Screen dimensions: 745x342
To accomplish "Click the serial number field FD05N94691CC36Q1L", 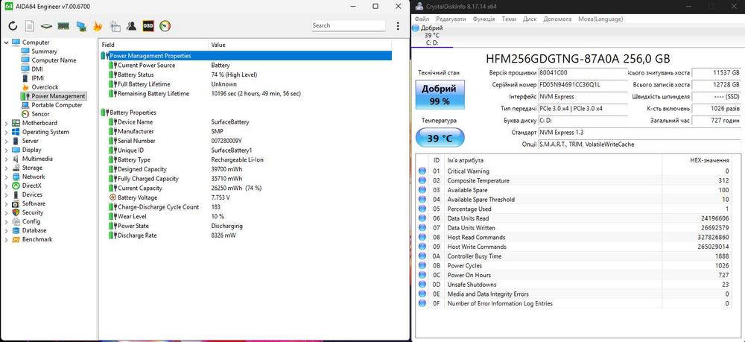I will click(583, 85).
